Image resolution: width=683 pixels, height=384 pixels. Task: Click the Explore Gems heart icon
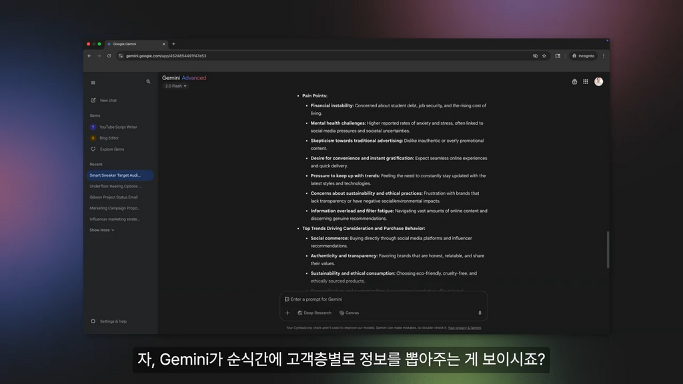pos(93,149)
